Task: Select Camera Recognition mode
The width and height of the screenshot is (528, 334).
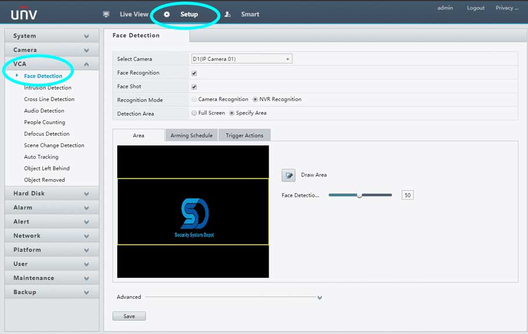Action: tap(194, 100)
